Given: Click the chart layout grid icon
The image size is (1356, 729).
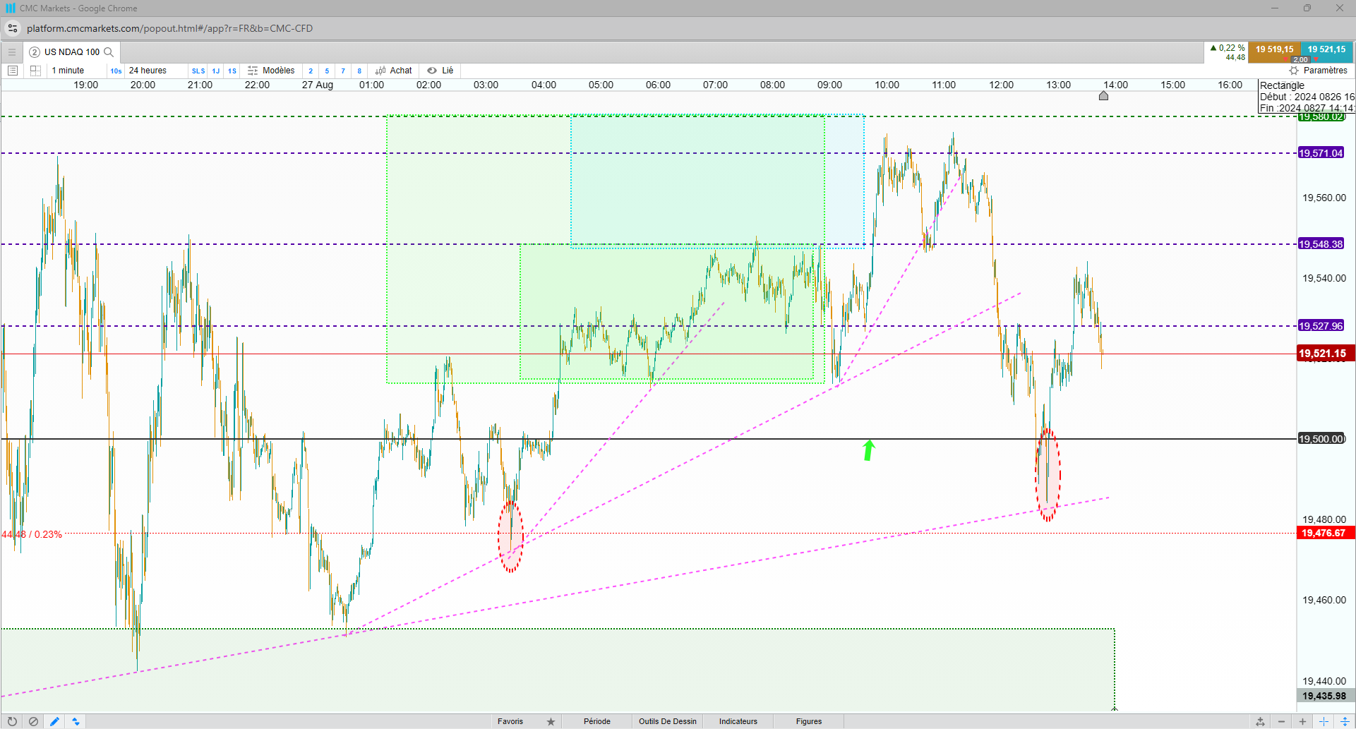Looking at the screenshot, I should coord(36,71).
